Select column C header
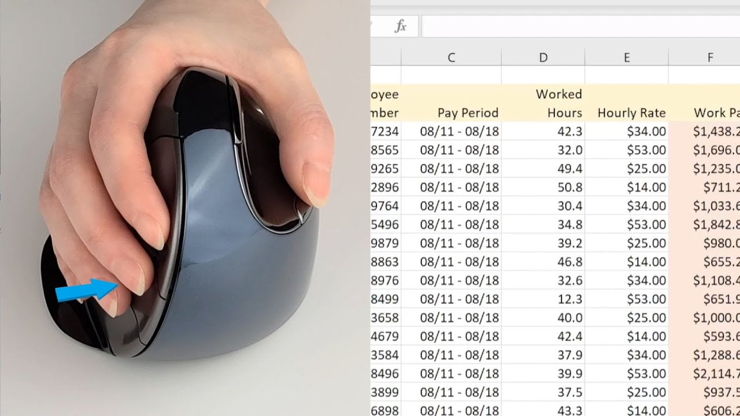 click(451, 57)
